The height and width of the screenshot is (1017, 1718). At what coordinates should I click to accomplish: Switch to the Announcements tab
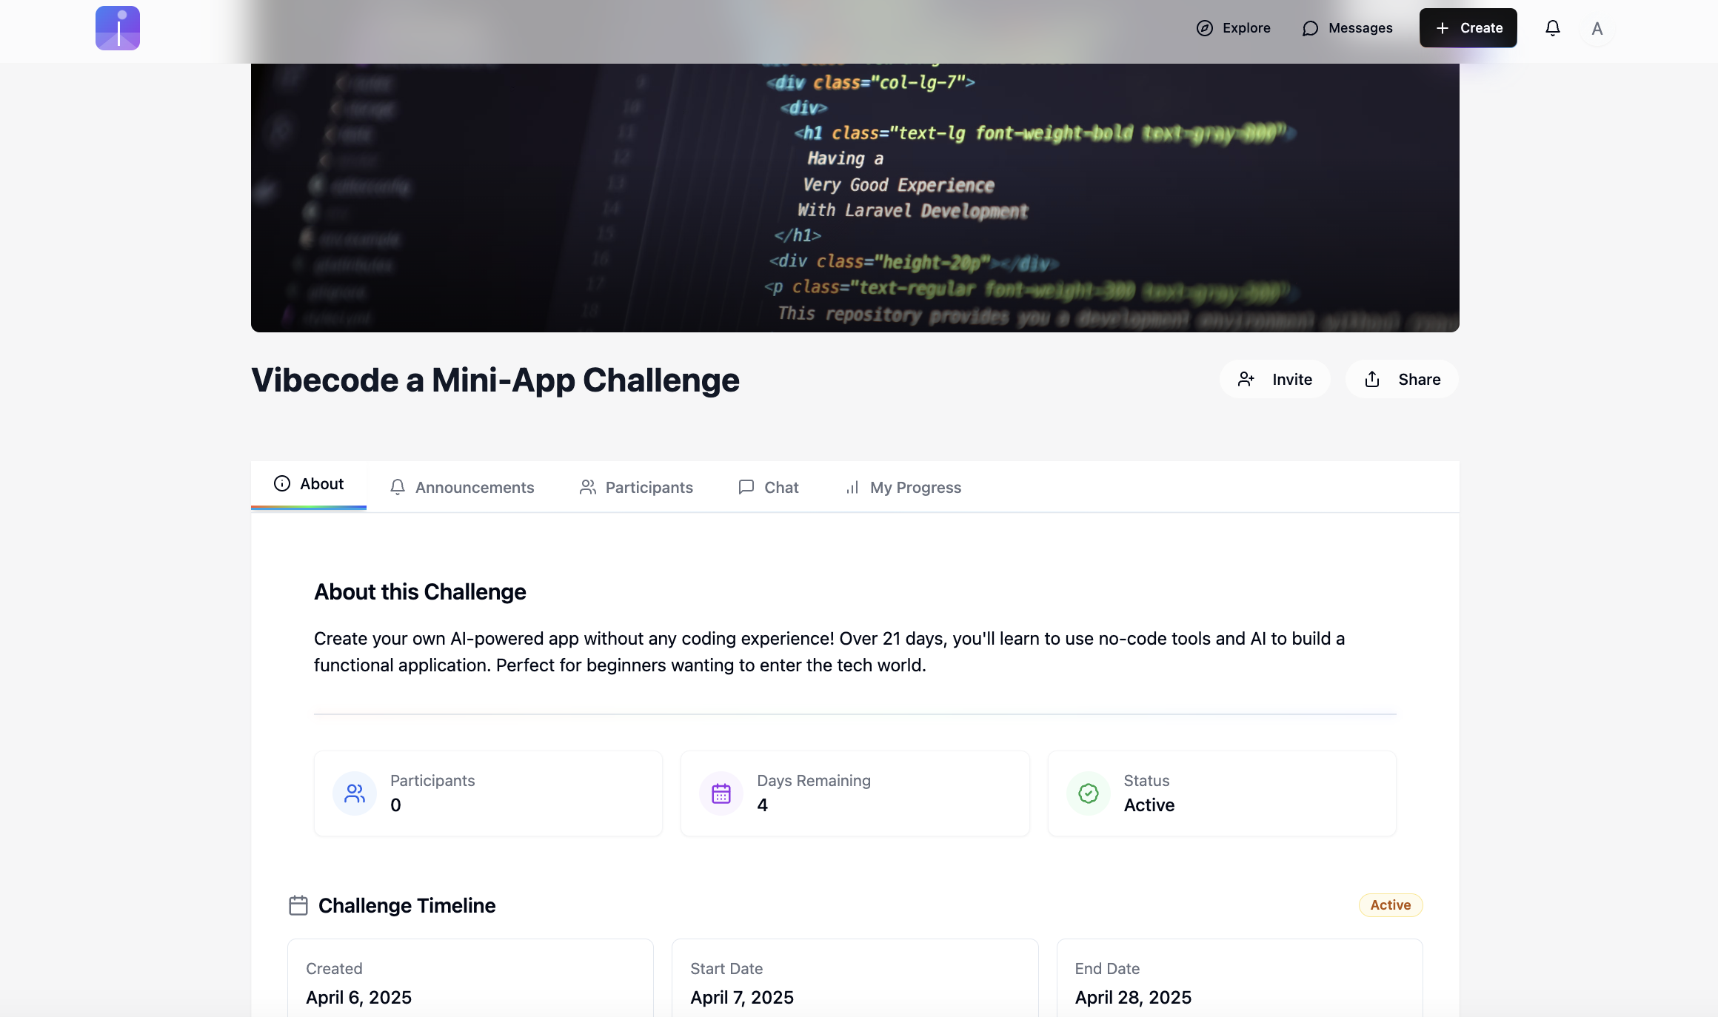462,487
